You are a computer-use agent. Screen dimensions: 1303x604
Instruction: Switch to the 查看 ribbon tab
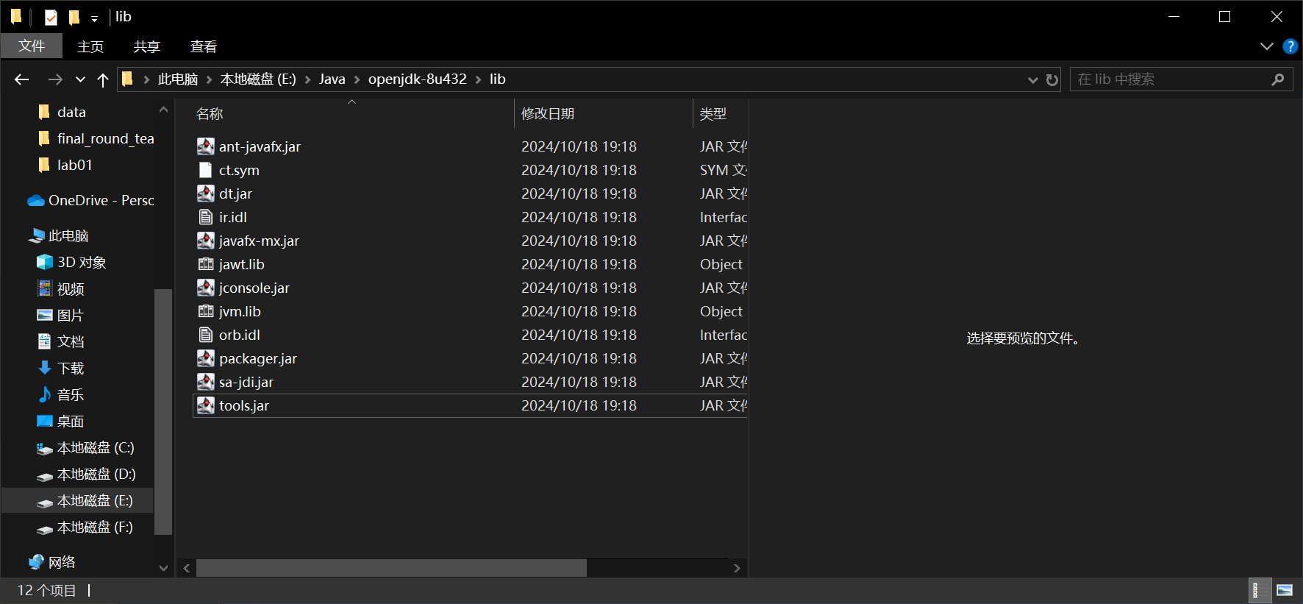204,46
